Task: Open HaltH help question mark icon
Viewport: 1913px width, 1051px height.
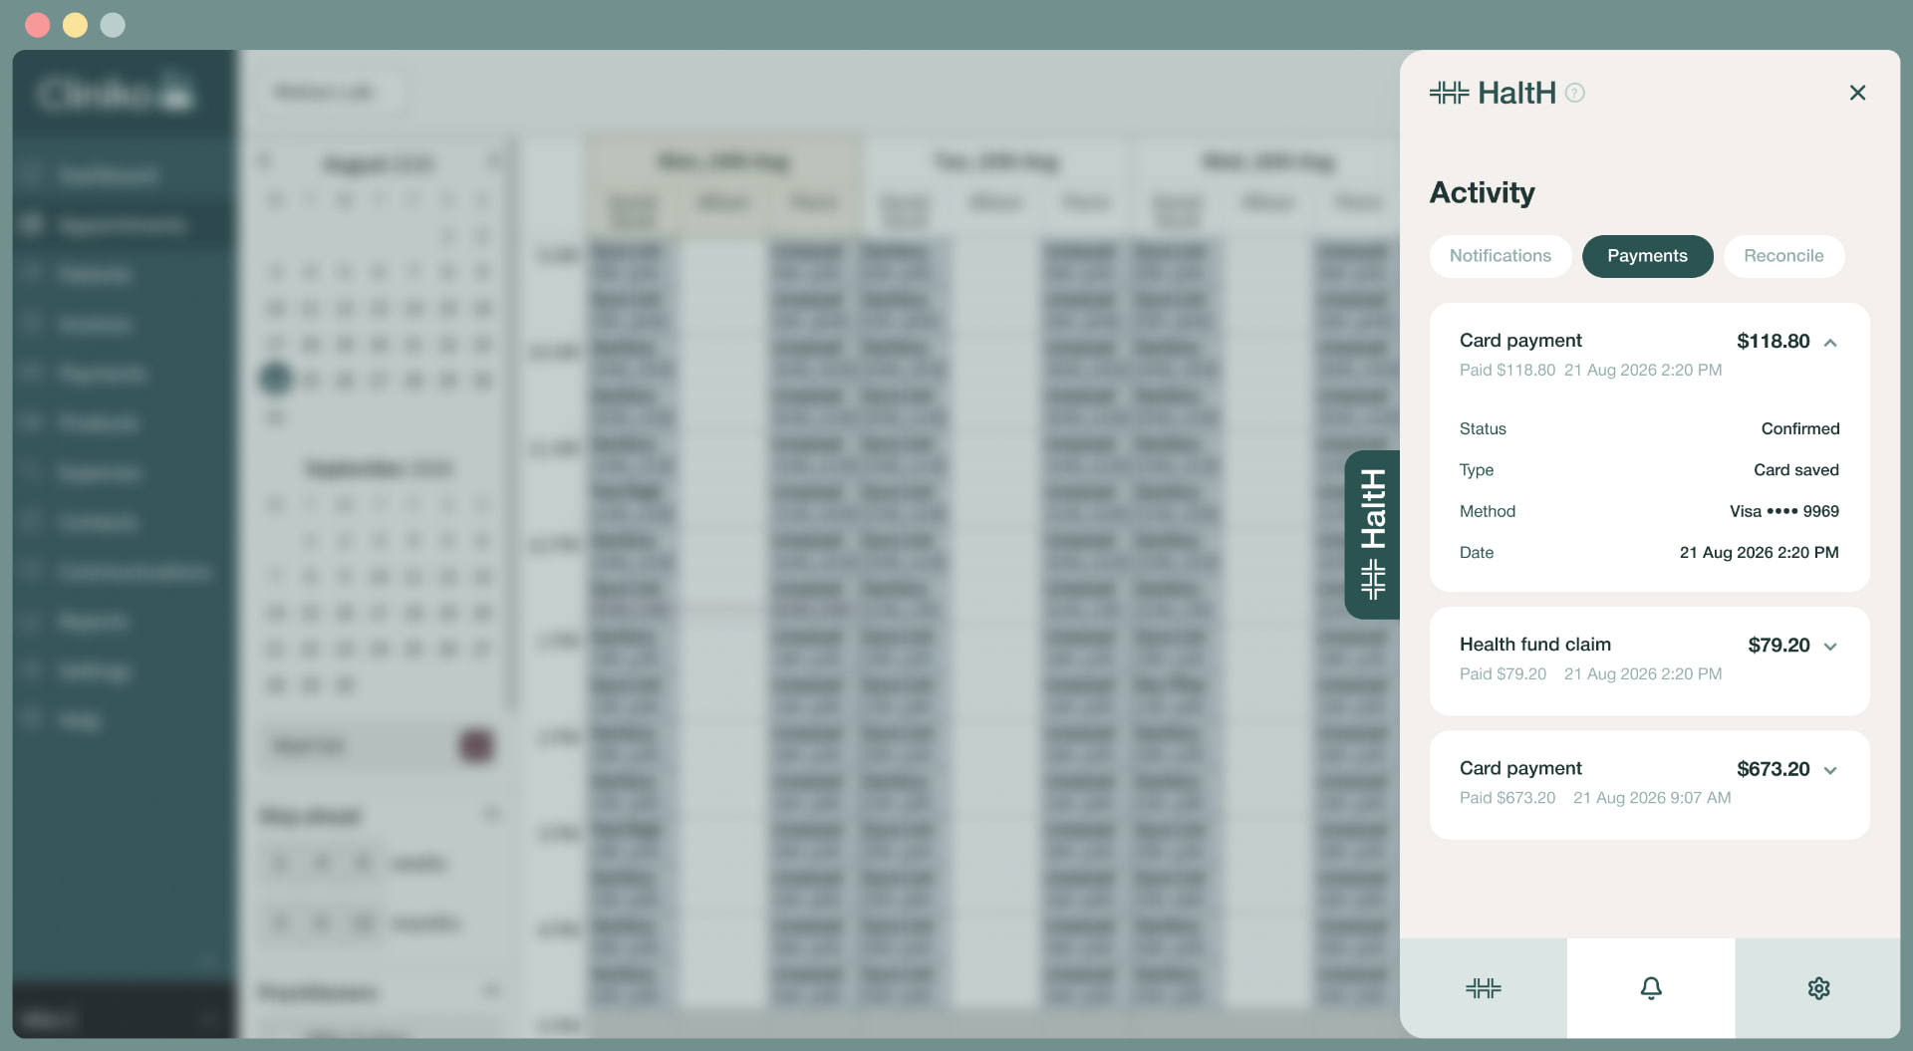Action: click(x=1575, y=93)
